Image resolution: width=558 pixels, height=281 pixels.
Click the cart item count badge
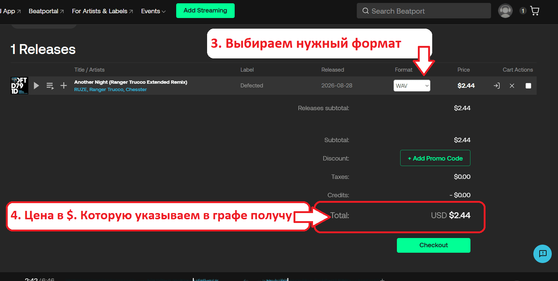coord(523,11)
